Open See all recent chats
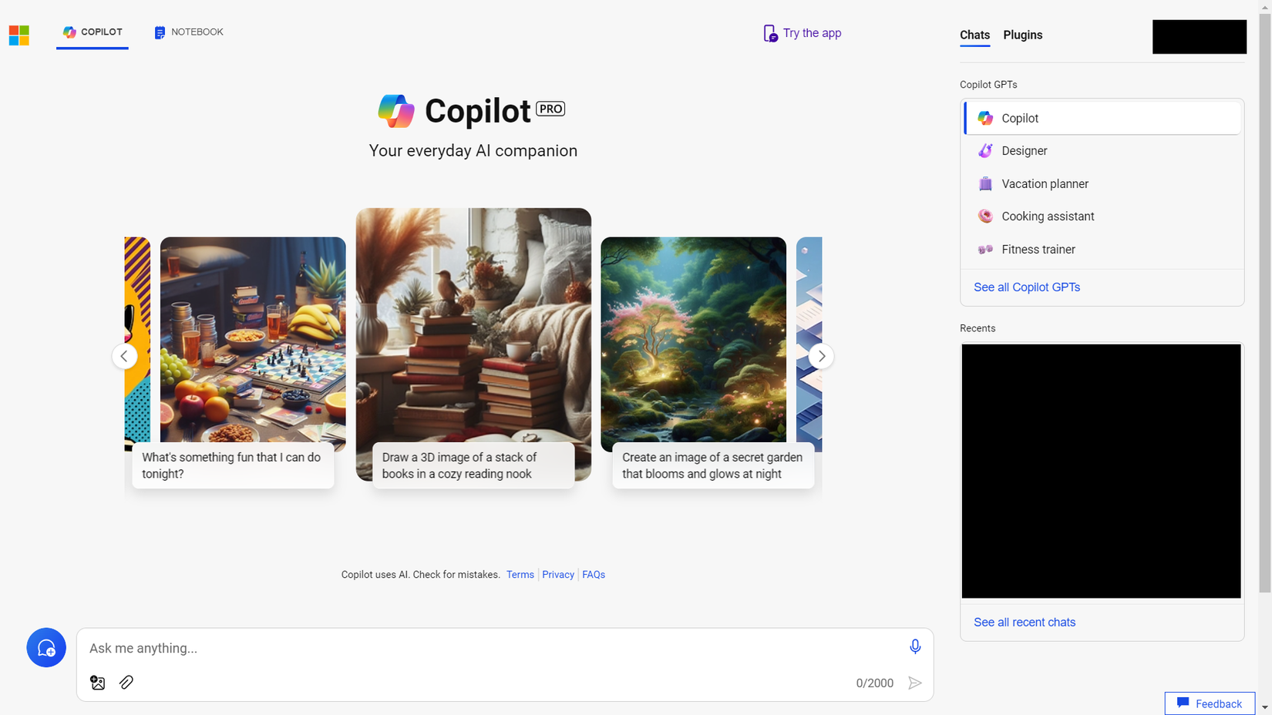 click(x=1025, y=623)
